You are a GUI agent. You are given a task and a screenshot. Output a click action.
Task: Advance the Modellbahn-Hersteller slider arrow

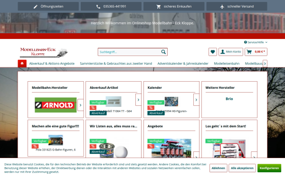(x=81, y=105)
